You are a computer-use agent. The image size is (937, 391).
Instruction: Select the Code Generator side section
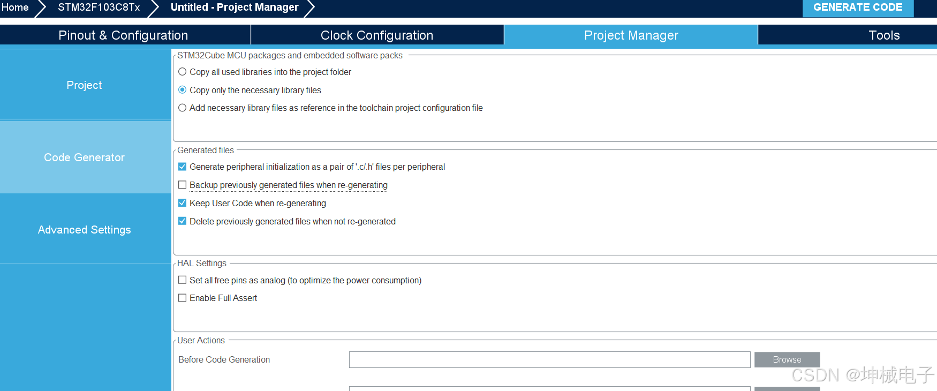[85, 157]
